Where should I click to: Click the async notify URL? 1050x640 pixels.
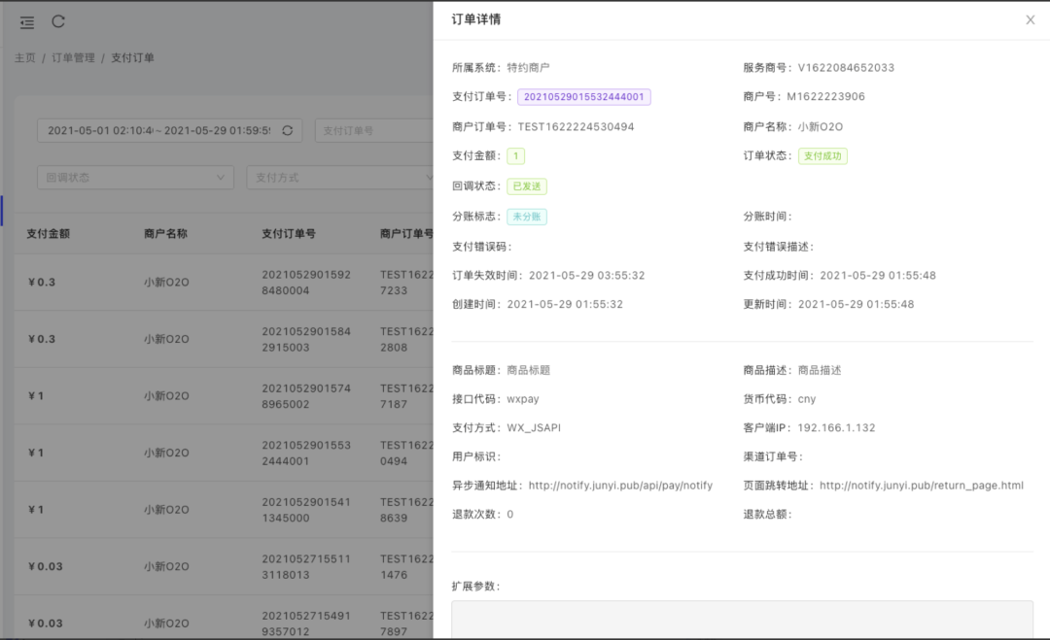620,486
